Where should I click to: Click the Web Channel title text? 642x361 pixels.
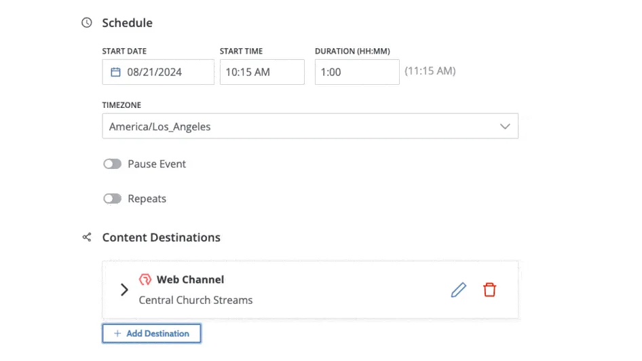(x=190, y=280)
